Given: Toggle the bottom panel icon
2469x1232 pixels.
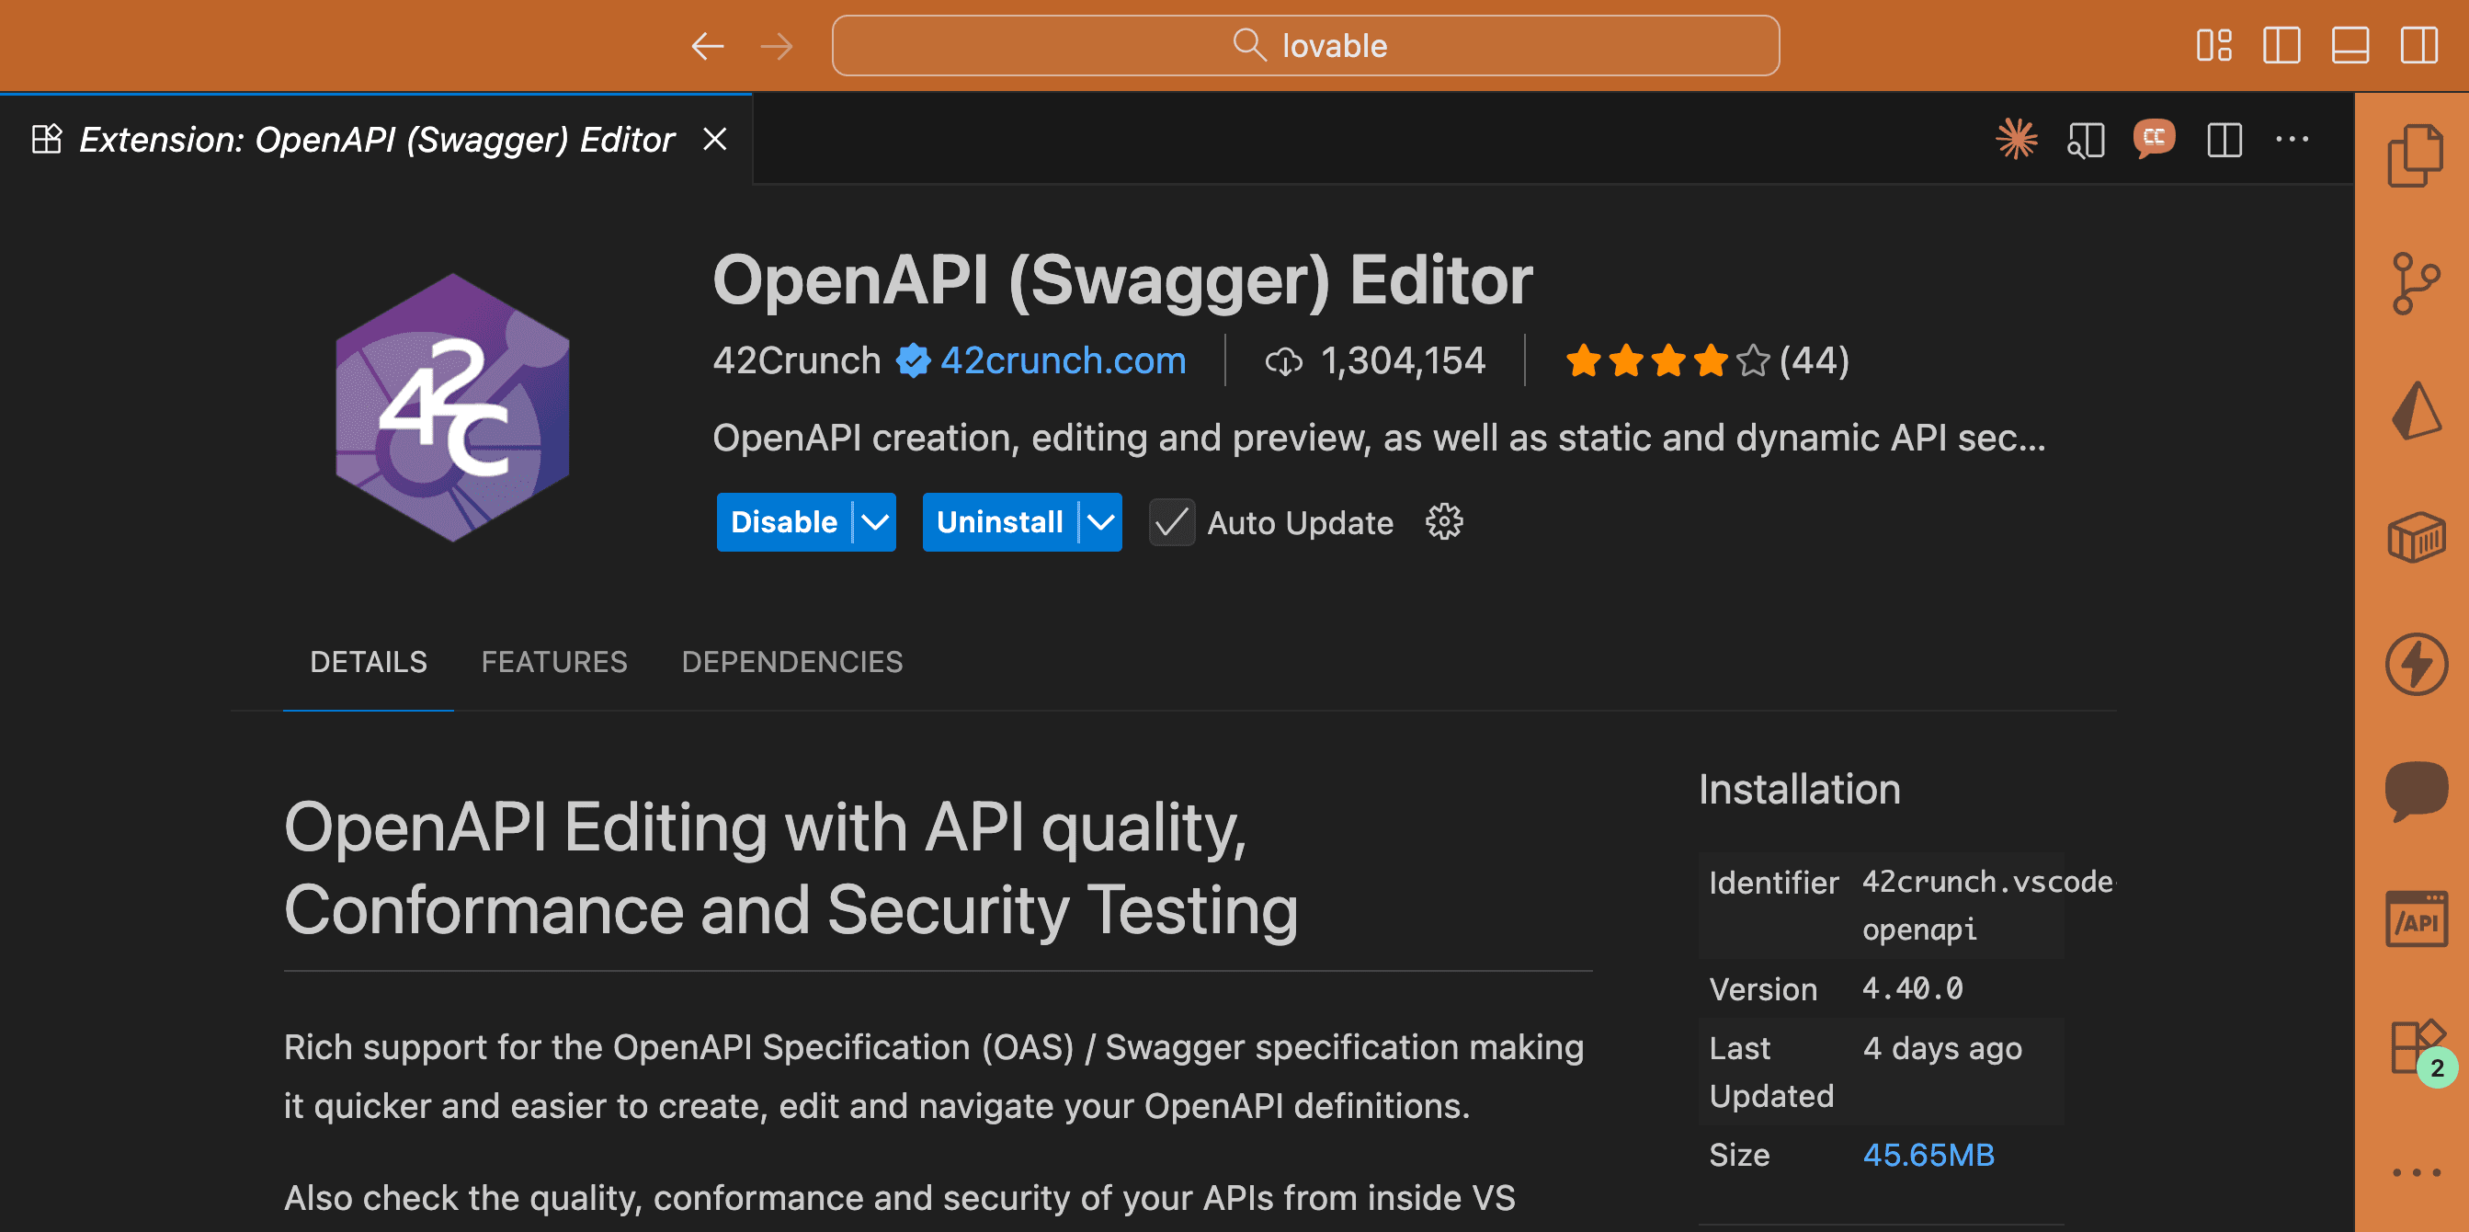Looking at the screenshot, I should click(2350, 45).
